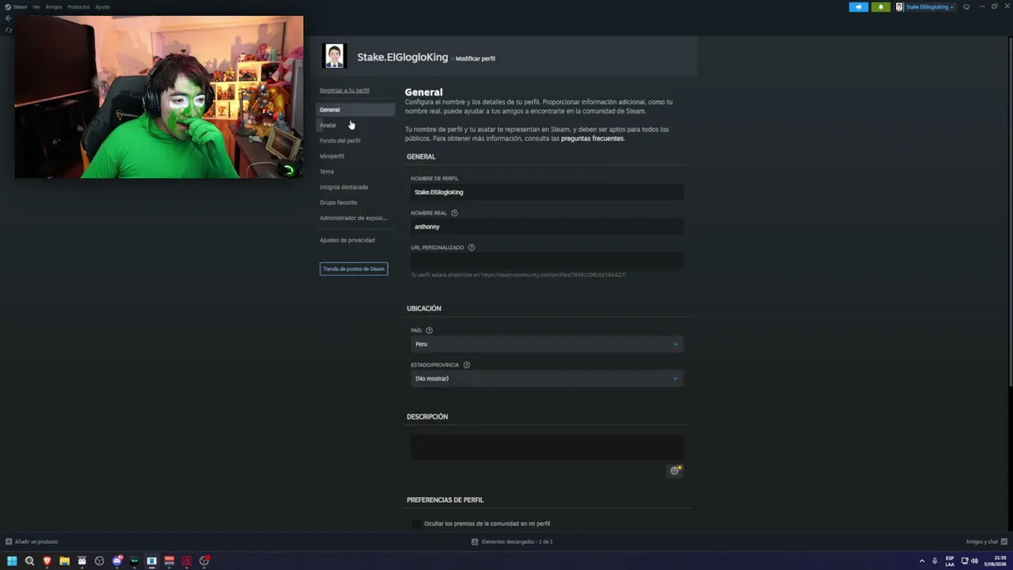Viewport: 1013px width, 570px height.
Task: Open File Explorer from taskbar
Action: (x=64, y=561)
